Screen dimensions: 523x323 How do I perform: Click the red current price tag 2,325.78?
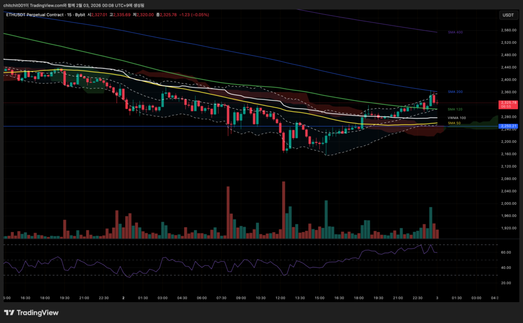point(508,104)
